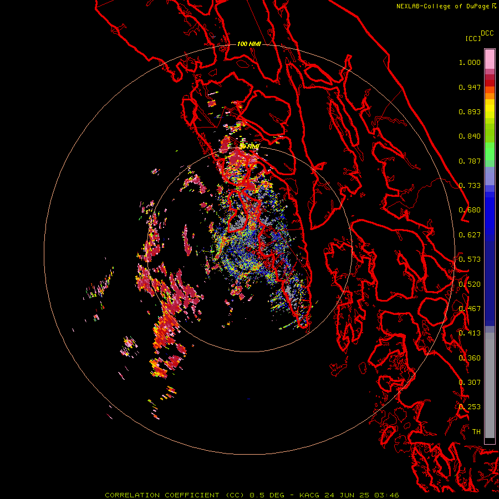Click the 0.947 legend value
Image resolution: width=499 pixels, height=499 pixels.
point(470,87)
